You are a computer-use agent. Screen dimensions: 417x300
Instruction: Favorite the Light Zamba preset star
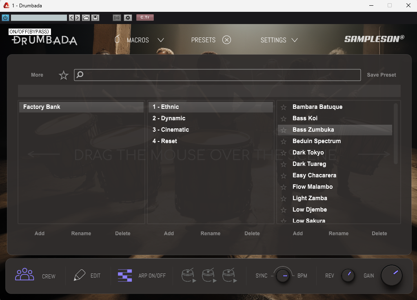tap(284, 199)
